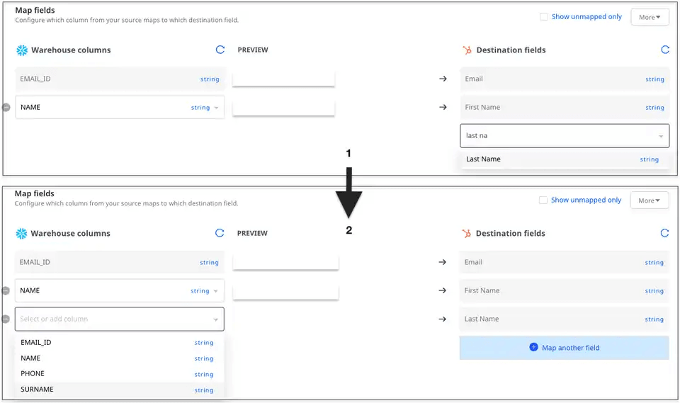680x403 pixels.
Task: Remove the NAME mapping row in the top panel
Action: click(6, 108)
